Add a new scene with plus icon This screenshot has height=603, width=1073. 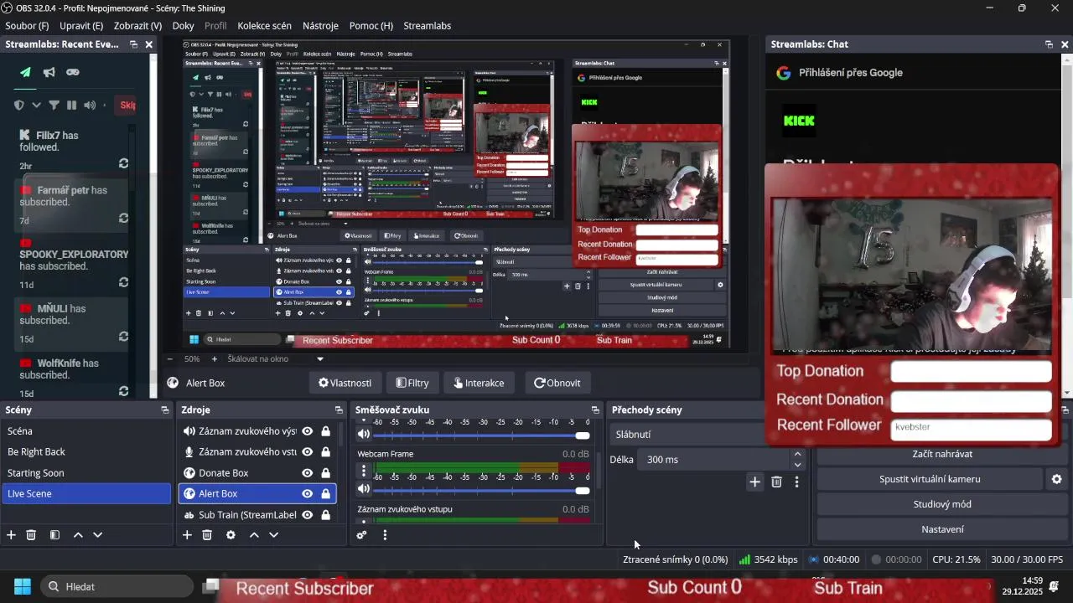(x=11, y=534)
